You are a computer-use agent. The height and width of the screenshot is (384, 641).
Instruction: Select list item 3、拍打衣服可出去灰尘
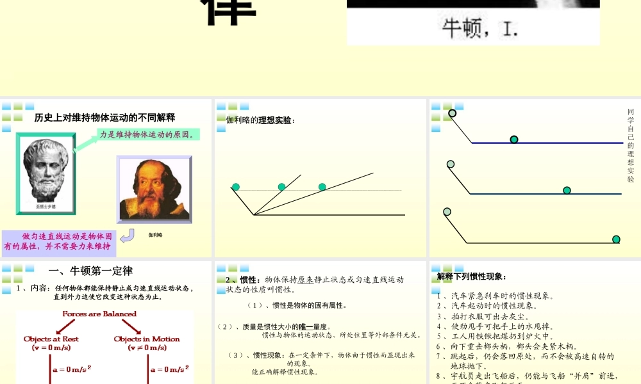(483, 317)
